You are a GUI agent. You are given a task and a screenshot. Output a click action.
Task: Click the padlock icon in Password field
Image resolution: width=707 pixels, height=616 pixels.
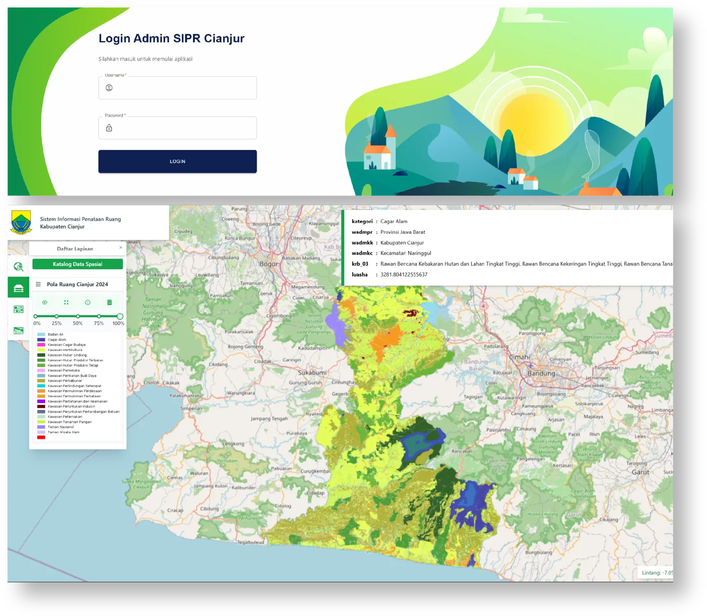(109, 128)
